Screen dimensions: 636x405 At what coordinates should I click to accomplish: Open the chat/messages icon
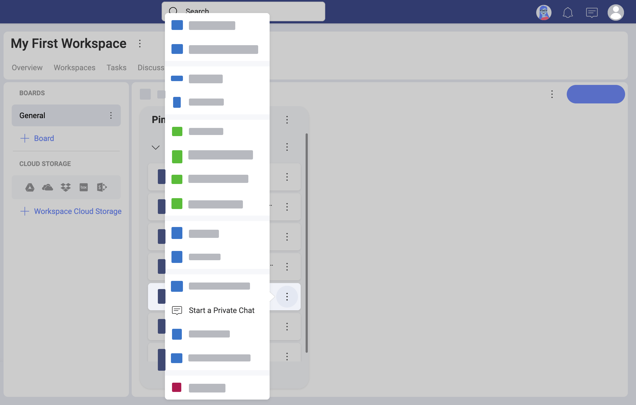(592, 12)
